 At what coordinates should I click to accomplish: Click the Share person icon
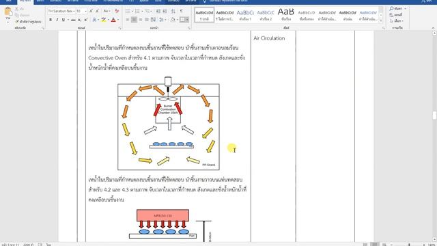pyautogui.click(x=423, y=1)
